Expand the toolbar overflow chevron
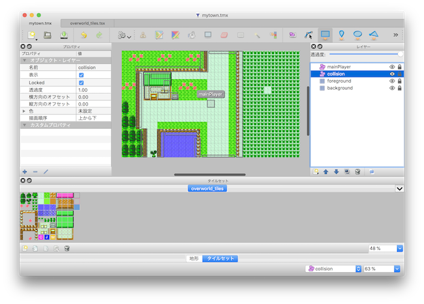Viewport: 424px width, 304px height. point(395,35)
